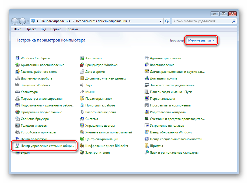
Task: Open the Центр синхронизации link
Action: (x=102, y=139)
